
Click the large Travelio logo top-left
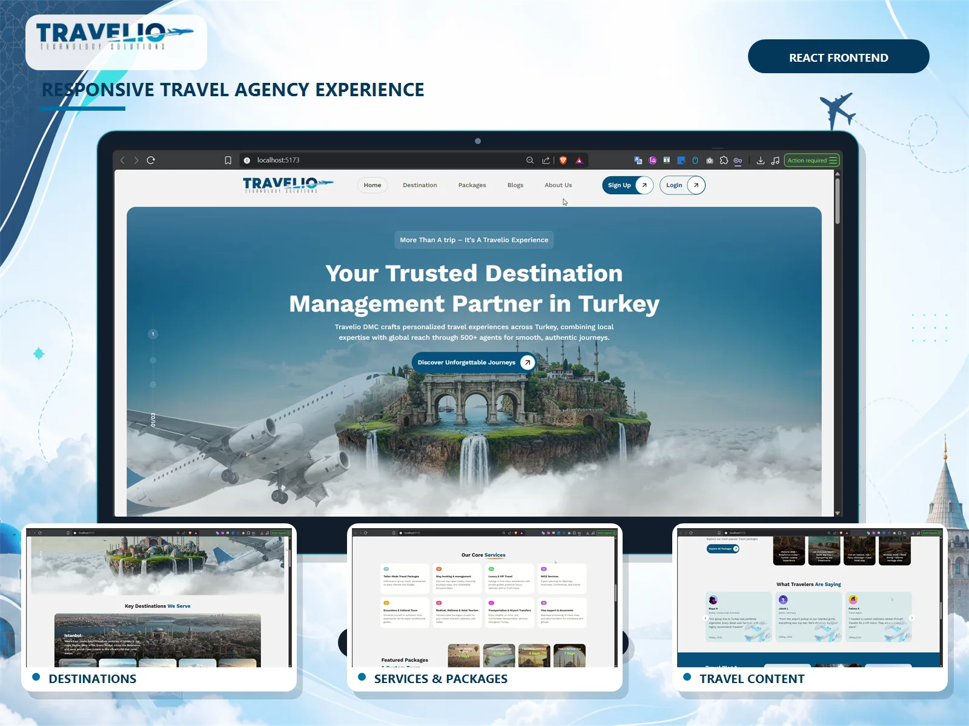pyautogui.click(x=116, y=37)
